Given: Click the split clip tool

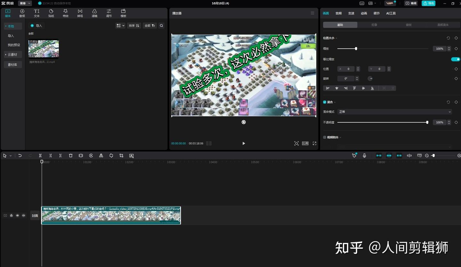Looking at the screenshot, I should (40, 156).
